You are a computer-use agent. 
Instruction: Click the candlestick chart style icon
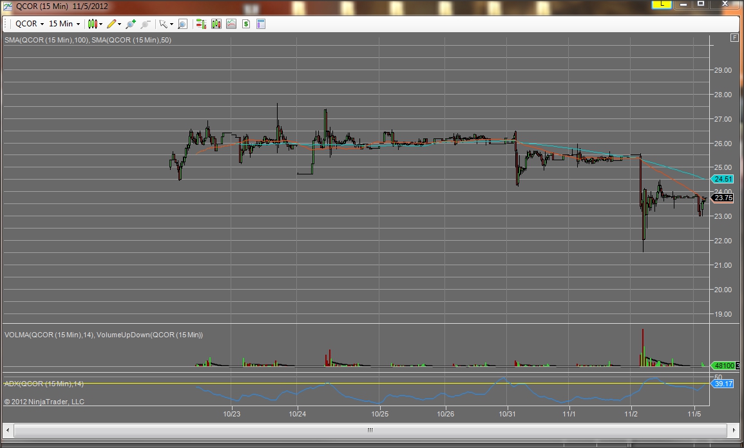click(x=93, y=24)
